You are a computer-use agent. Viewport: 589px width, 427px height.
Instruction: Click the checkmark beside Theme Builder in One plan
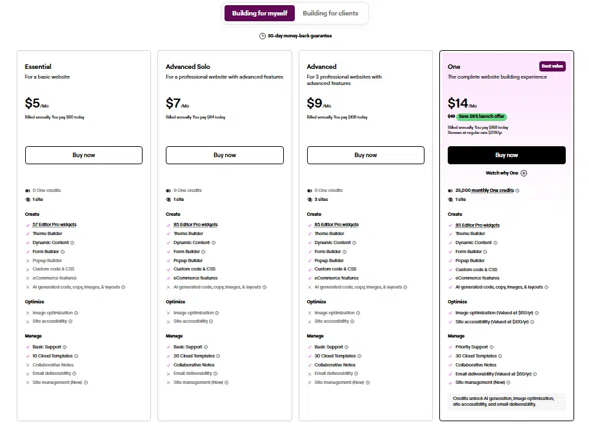tap(451, 233)
